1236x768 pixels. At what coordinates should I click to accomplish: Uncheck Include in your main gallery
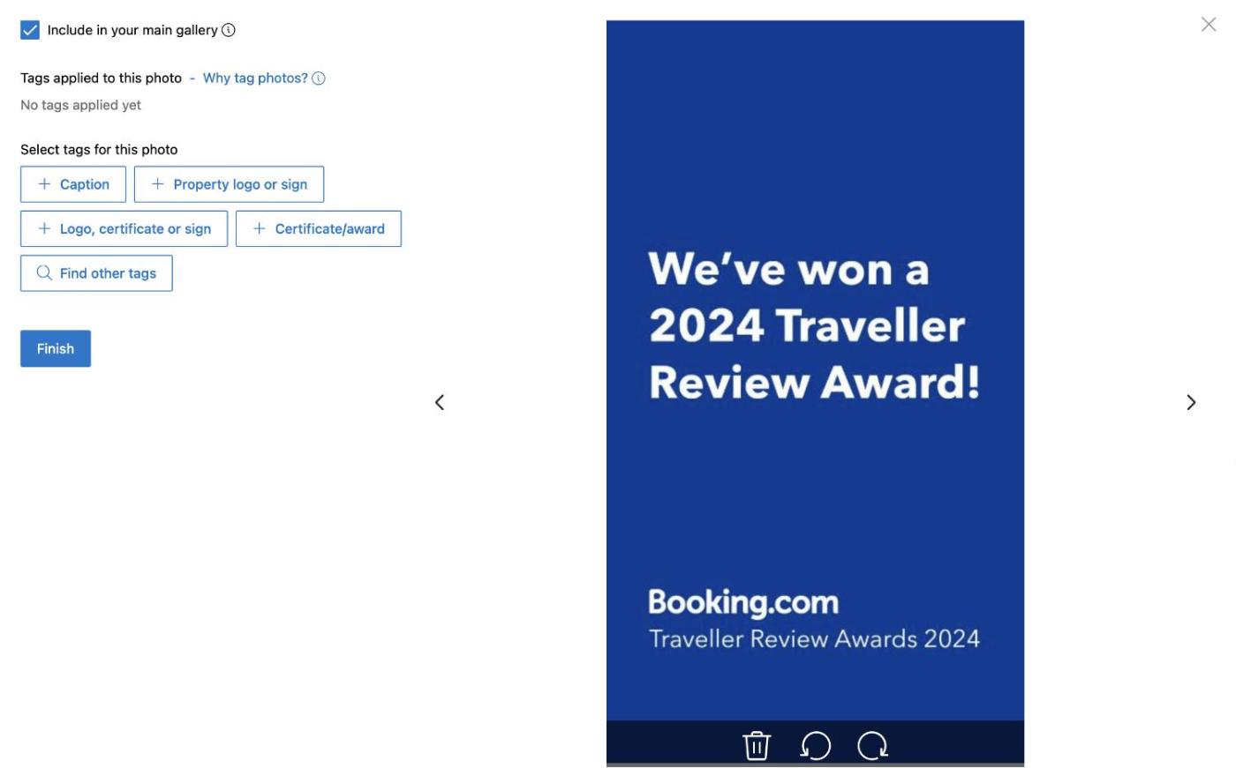pyautogui.click(x=30, y=30)
